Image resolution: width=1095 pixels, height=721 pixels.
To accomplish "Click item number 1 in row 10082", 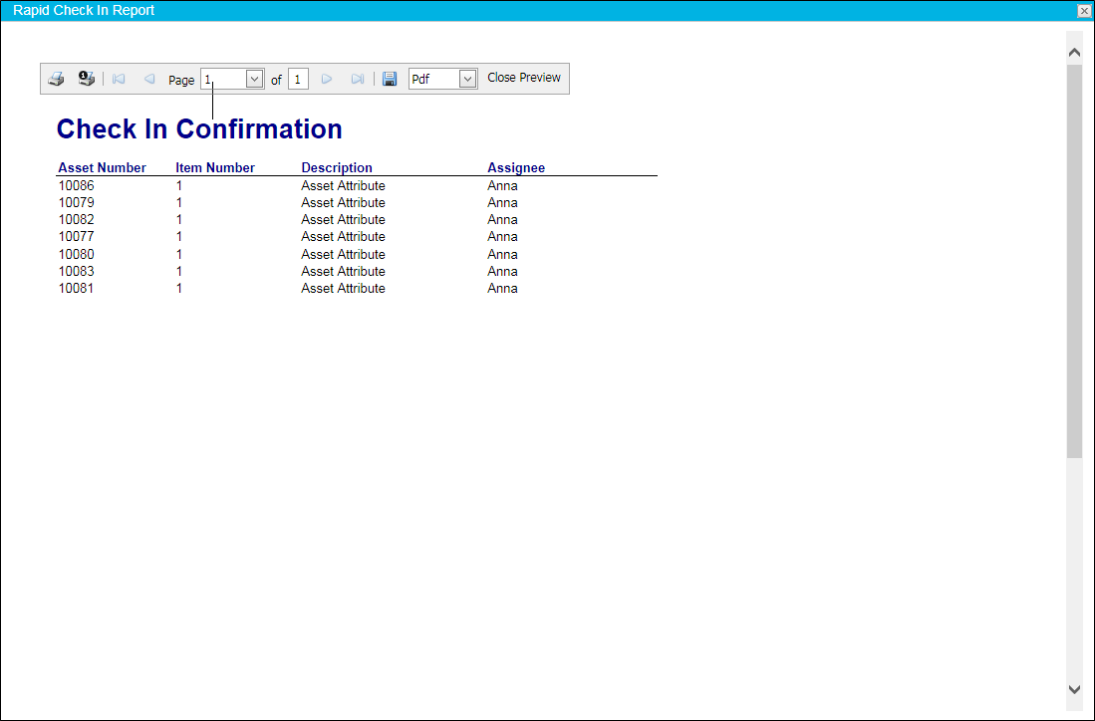I will (179, 219).
